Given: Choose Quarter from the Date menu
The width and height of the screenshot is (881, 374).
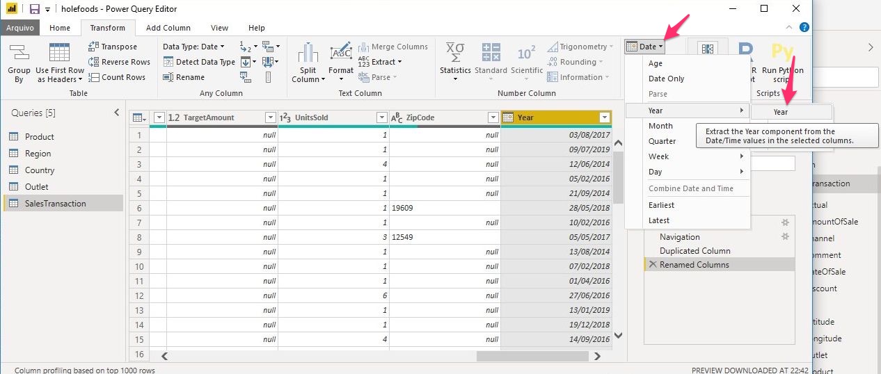Looking at the screenshot, I should click(x=662, y=141).
